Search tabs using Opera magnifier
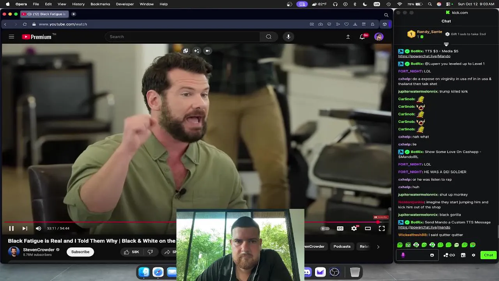 click(386, 15)
